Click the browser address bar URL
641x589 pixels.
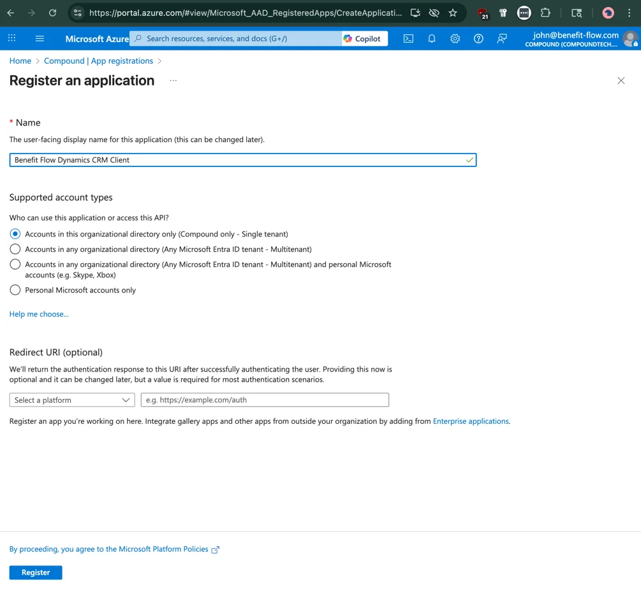tap(246, 13)
